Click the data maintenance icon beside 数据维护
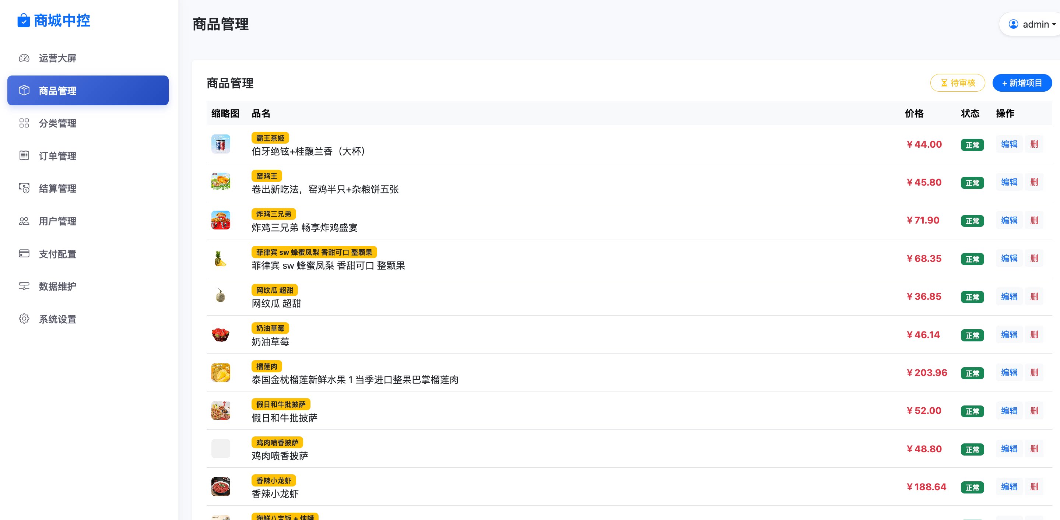 point(24,286)
